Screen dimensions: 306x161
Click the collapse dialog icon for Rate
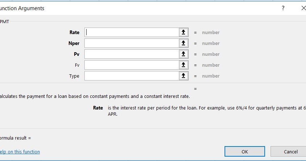click(x=184, y=32)
